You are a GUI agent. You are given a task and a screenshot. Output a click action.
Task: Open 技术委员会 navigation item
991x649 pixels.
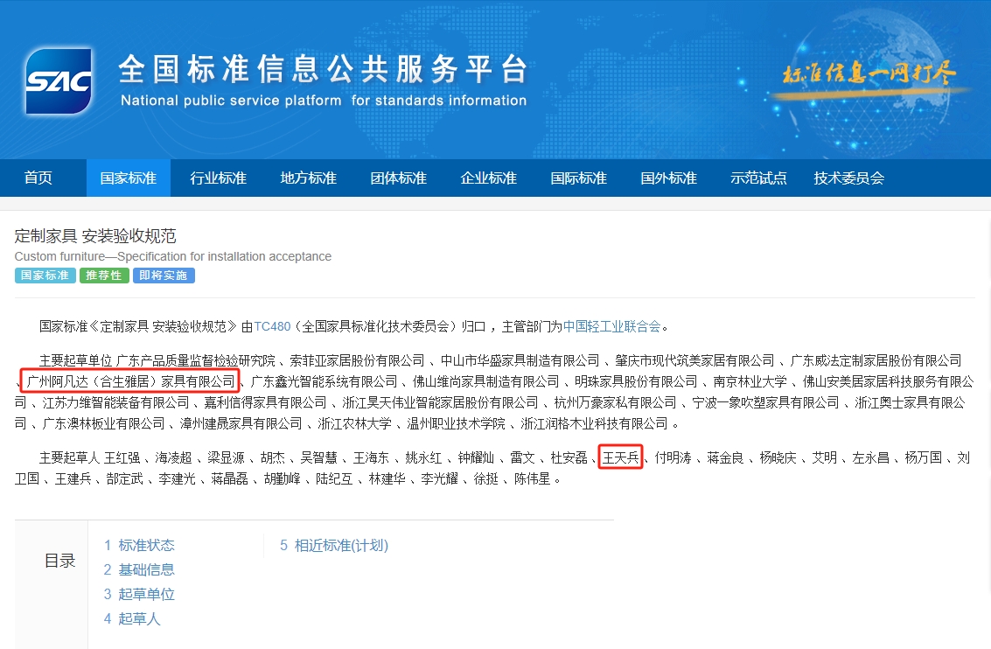click(x=848, y=178)
